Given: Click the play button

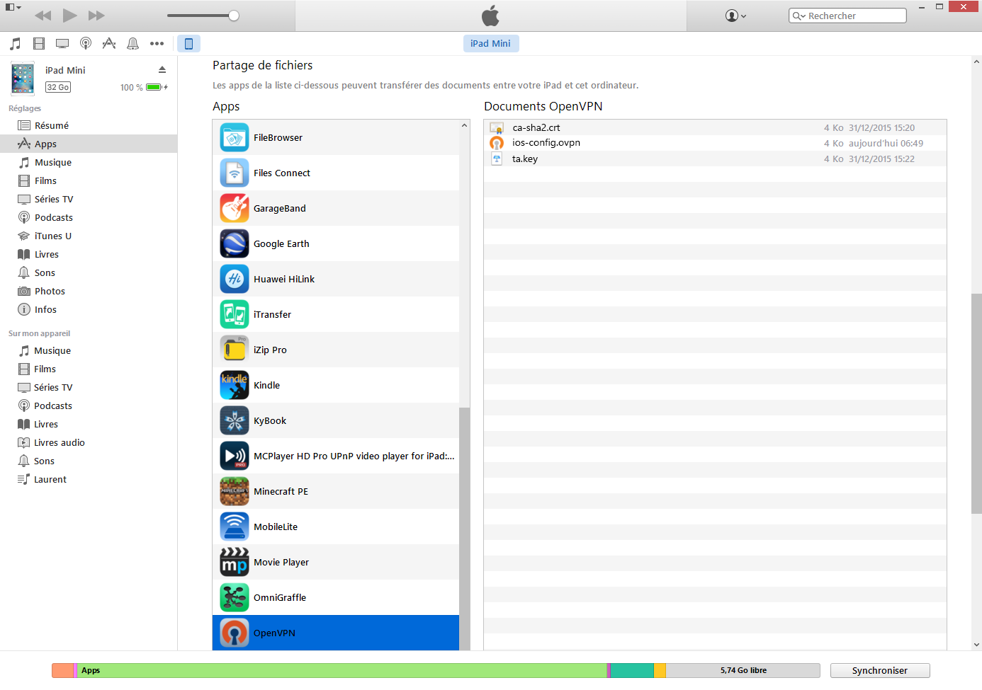Looking at the screenshot, I should 69,16.
